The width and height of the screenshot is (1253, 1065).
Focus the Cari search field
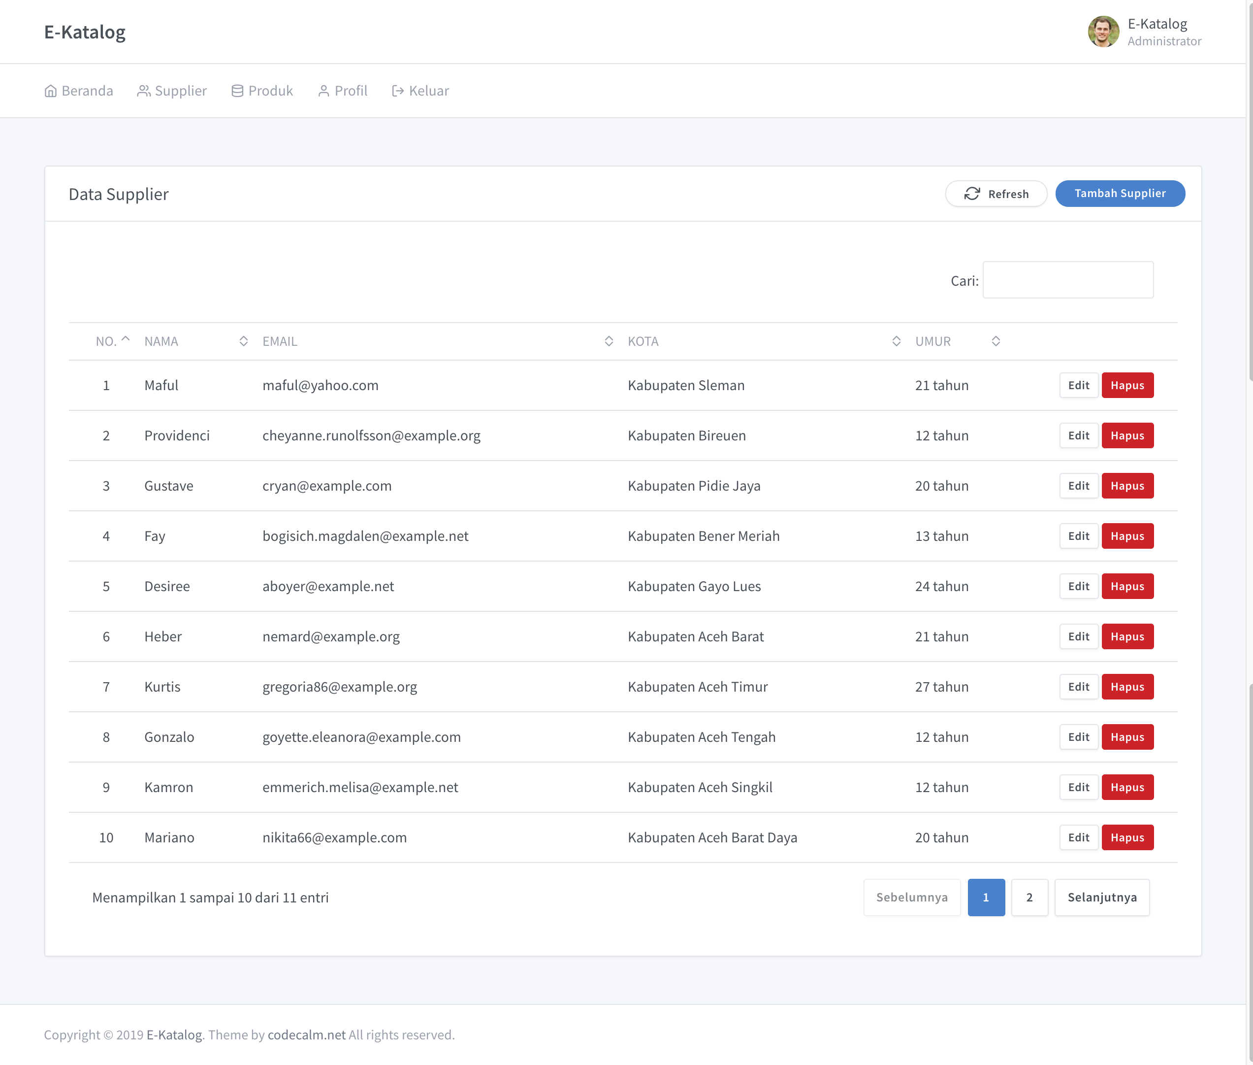[x=1068, y=280]
